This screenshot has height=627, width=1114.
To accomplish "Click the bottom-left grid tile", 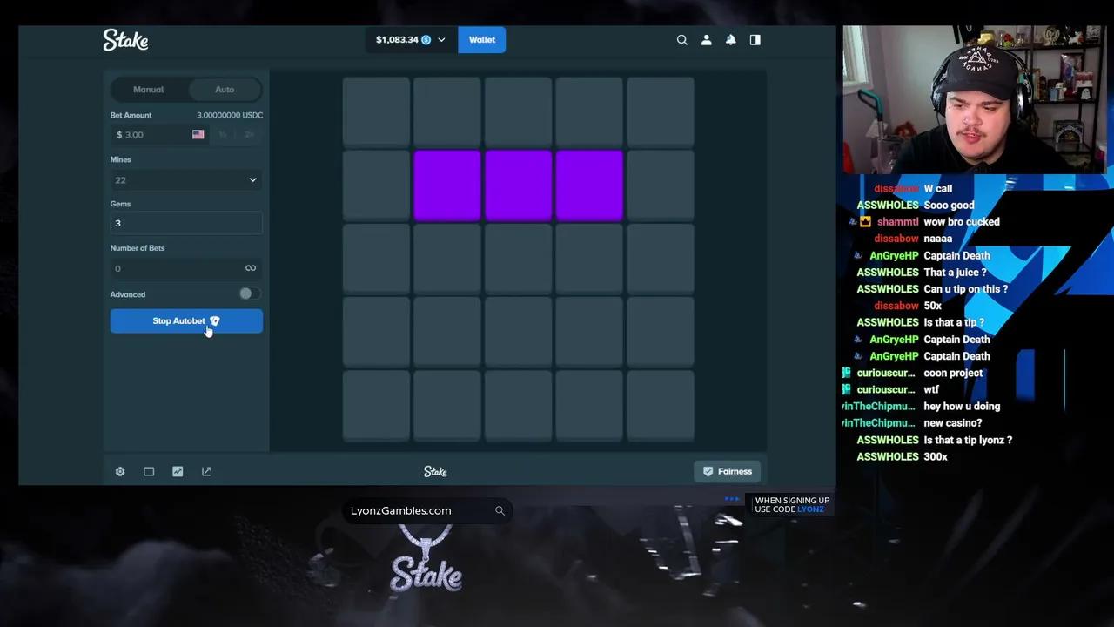I will pos(376,405).
